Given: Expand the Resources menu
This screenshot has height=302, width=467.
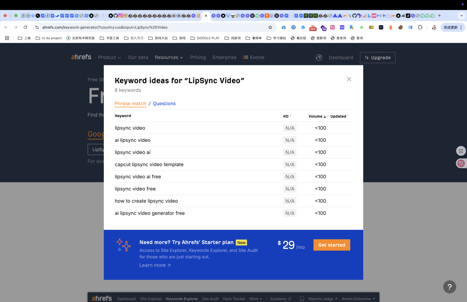Looking at the screenshot, I should pos(169,57).
